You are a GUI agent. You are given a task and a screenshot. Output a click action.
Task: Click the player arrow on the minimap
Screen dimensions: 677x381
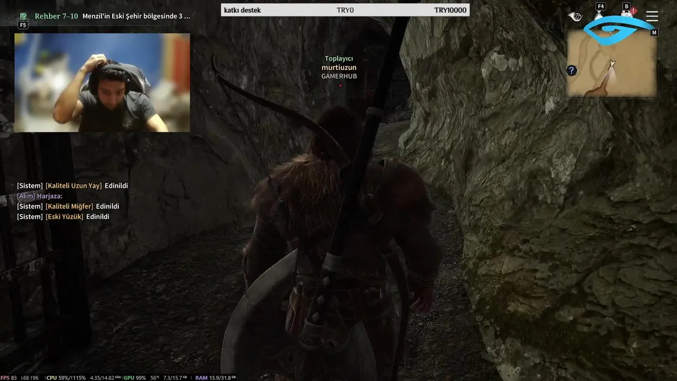(x=612, y=63)
